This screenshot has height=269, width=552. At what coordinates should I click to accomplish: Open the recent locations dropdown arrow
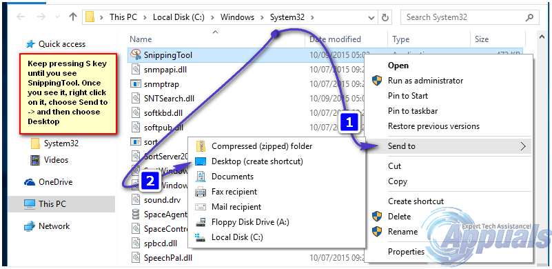pos(58,17)
